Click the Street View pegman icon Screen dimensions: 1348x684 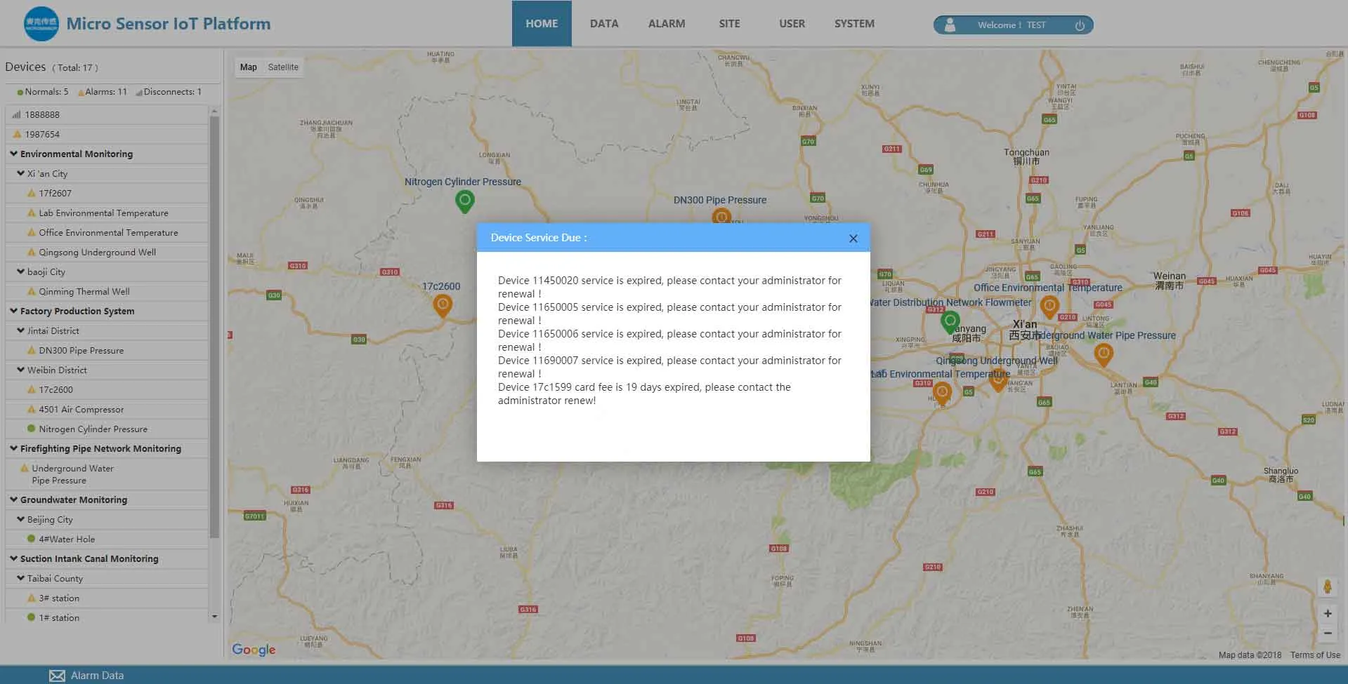coord(1327,586)
